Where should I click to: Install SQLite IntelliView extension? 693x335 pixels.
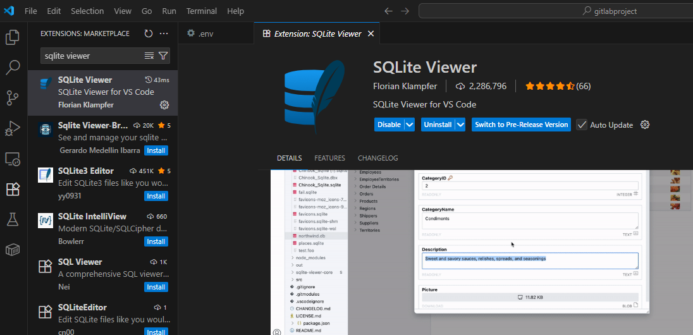156,241
